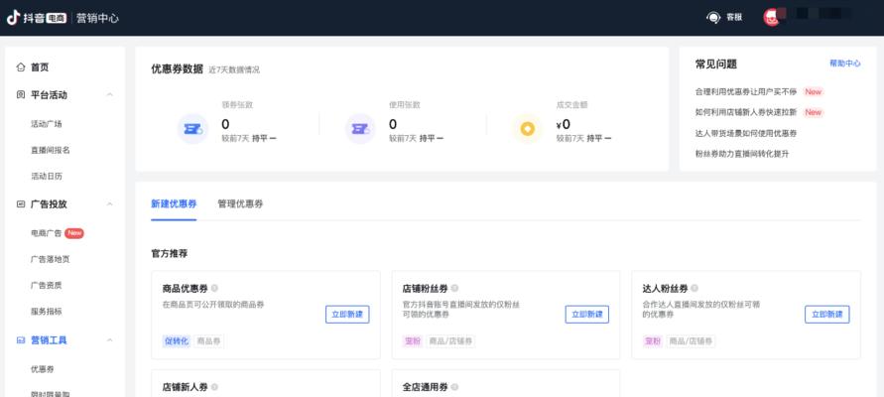
Task: Open the user avatar in header
Action: (771, 17)
